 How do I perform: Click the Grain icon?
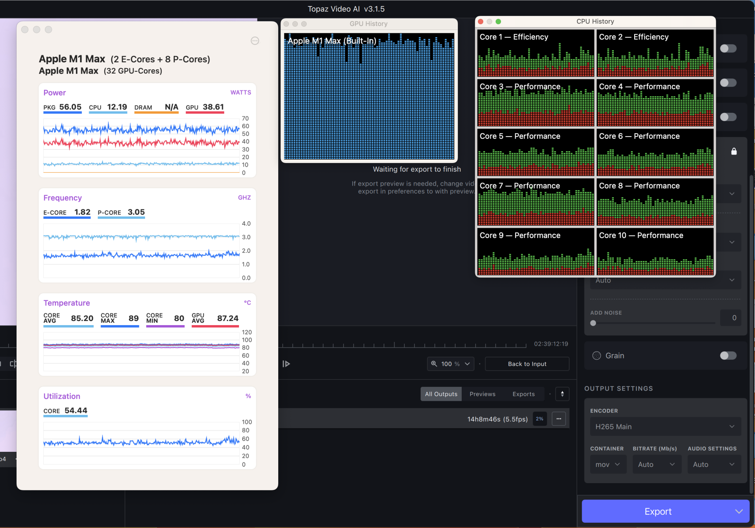pyautogui.click(x=596, y=355)
